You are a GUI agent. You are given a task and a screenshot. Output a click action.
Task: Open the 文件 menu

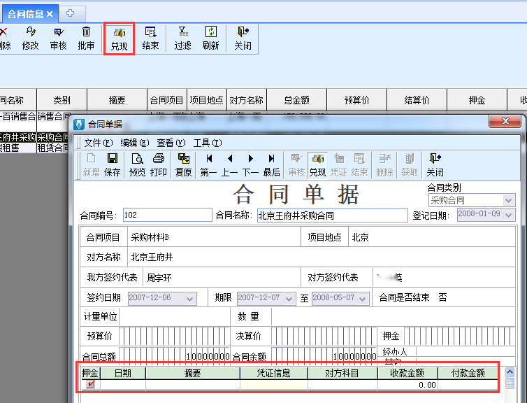pyautogui.click(x=97, y=143)
